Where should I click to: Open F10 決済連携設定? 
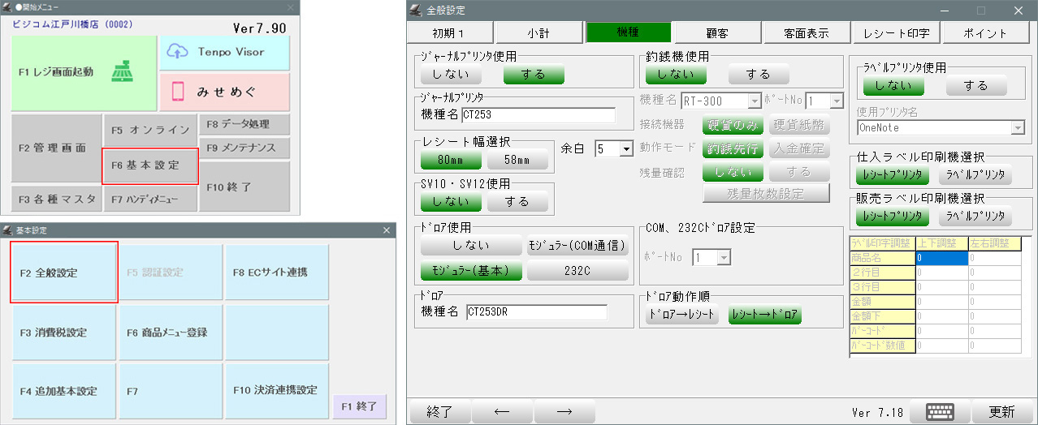point(278,391)
